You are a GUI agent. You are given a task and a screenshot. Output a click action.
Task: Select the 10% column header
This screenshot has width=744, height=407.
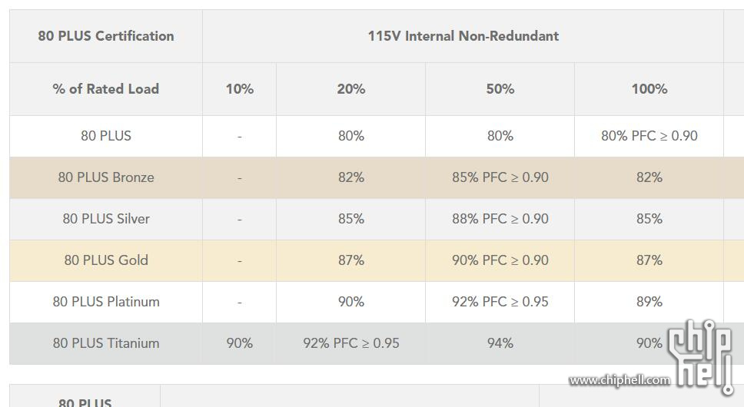(x=239, y=89)
